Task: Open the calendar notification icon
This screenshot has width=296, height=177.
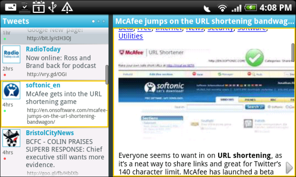Action: (38, 7)
